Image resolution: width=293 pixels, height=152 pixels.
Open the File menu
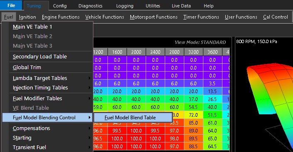(11, 5)
